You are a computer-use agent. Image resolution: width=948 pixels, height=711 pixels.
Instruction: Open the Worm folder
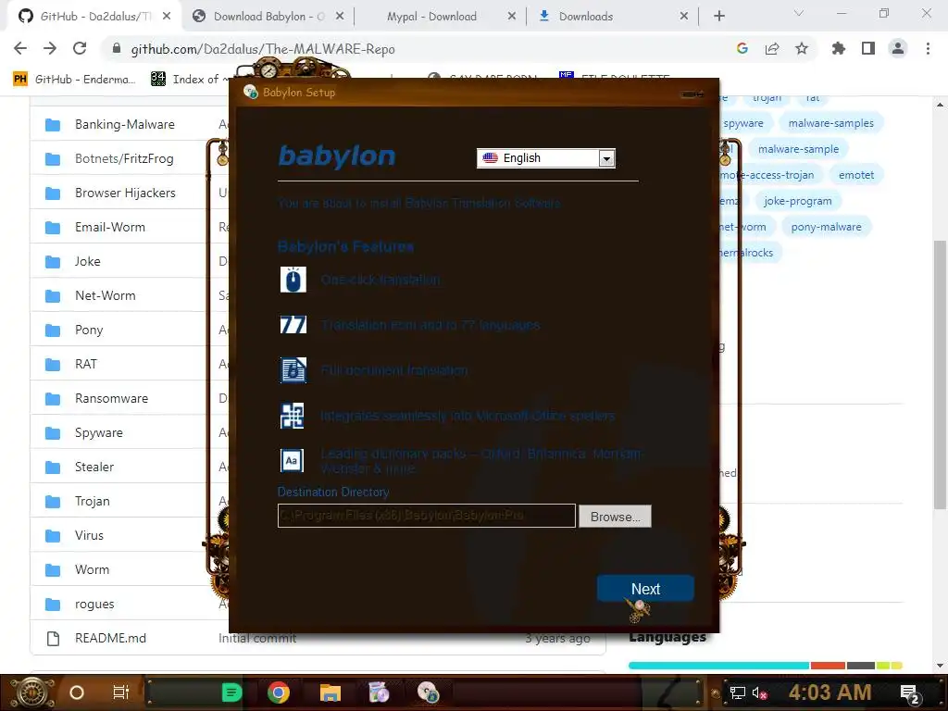[x=92, y=569]
